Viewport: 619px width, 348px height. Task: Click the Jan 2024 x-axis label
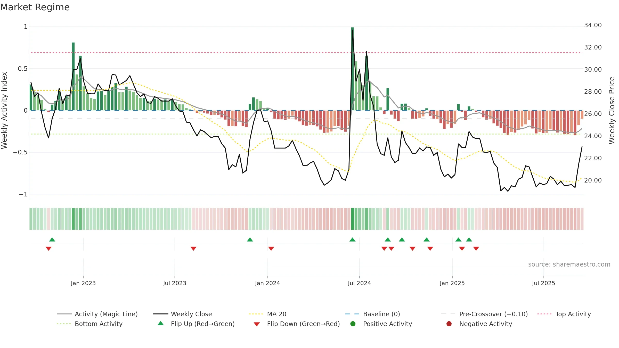[267, 283]
